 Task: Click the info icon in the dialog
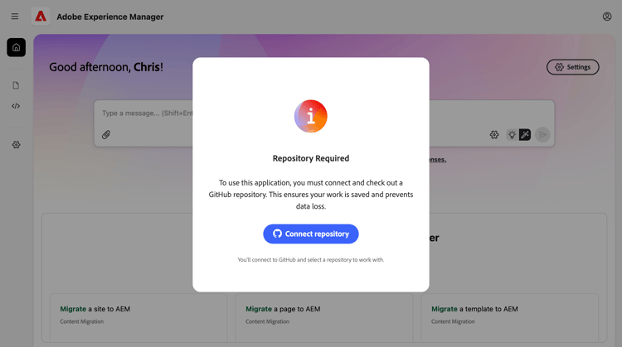[x=311, y=117]
